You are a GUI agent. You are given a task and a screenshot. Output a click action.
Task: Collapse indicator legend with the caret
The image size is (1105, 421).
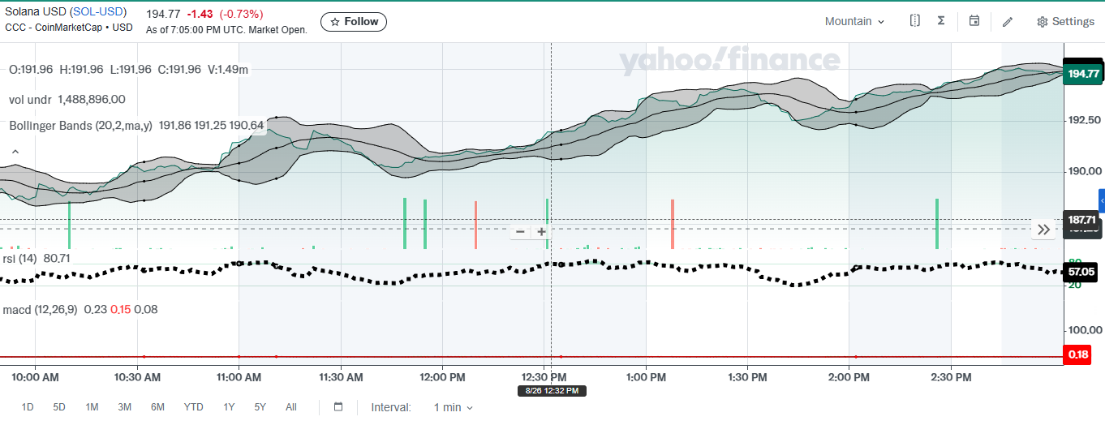(14, 152)
